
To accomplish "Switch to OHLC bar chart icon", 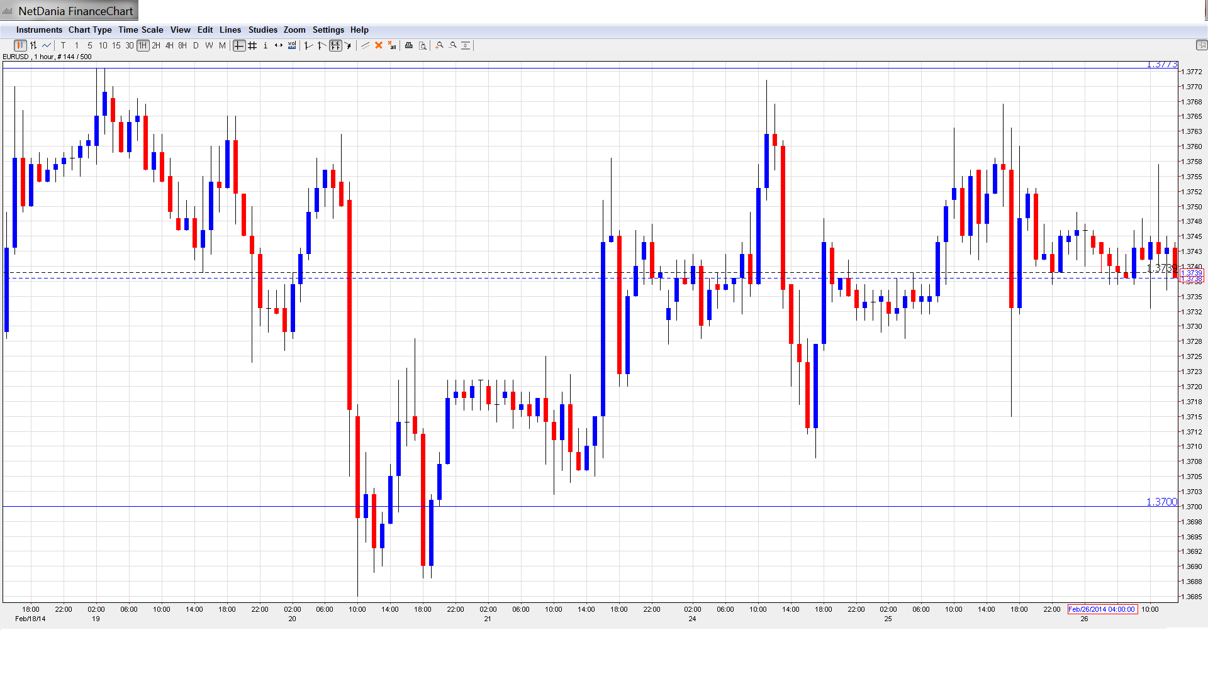I will click(x=33, y=45).
